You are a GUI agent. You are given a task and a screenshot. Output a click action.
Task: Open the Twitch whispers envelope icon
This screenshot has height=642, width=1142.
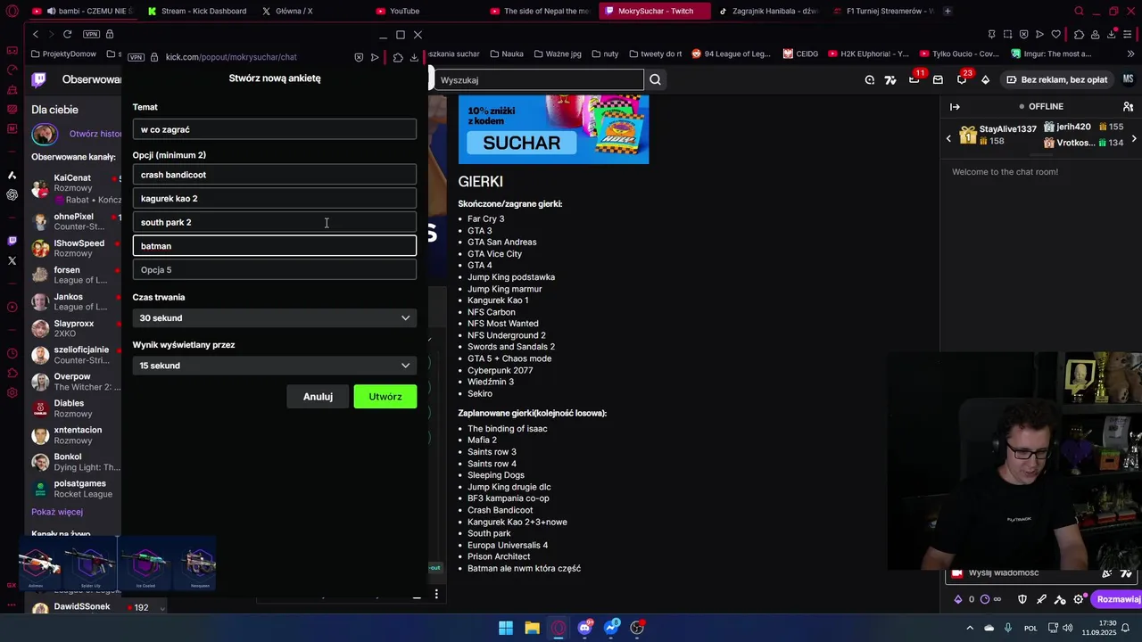(x=938, y=79)
